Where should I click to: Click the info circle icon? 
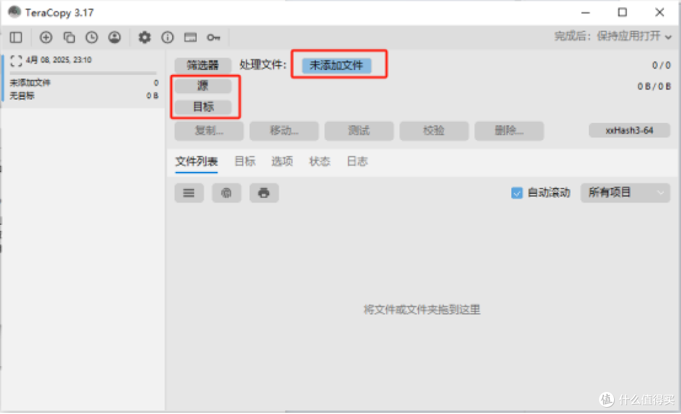pos(168,37)
